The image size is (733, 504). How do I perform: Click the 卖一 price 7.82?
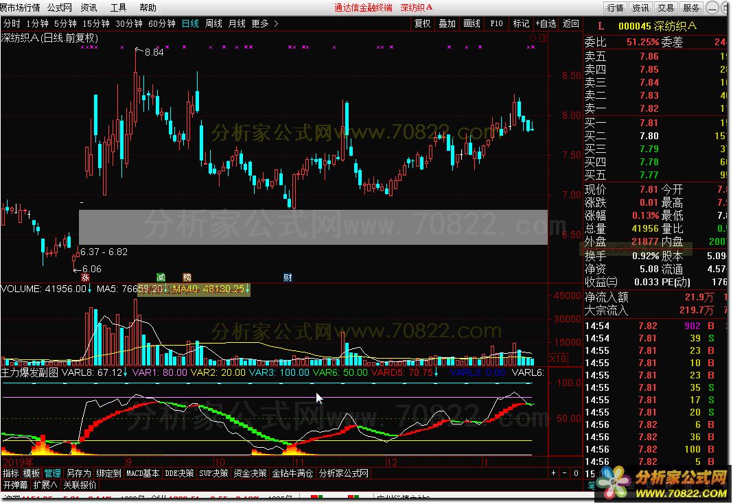point(649,108)
